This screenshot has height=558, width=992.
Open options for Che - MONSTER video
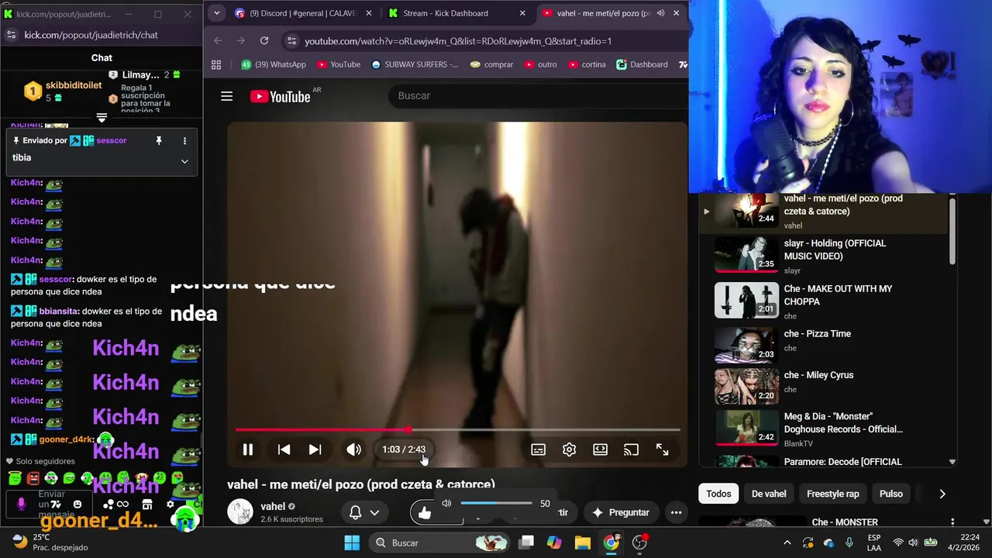click(x=952, y=522)
